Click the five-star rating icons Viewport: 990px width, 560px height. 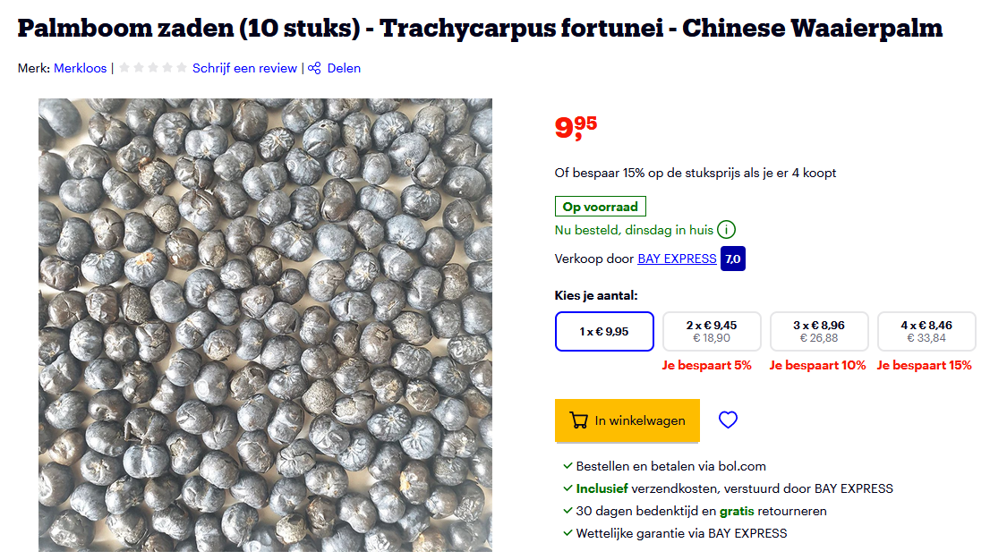153,68
